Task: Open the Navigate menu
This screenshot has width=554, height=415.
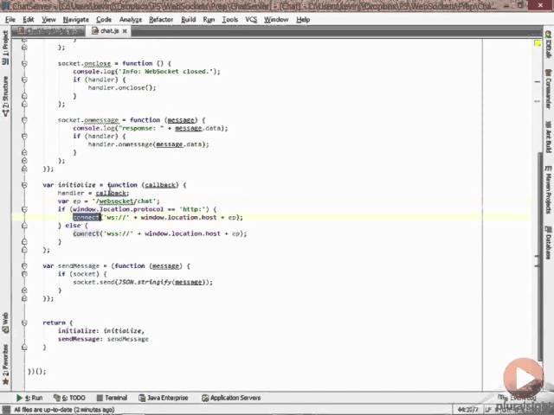Action: (76, 20)
